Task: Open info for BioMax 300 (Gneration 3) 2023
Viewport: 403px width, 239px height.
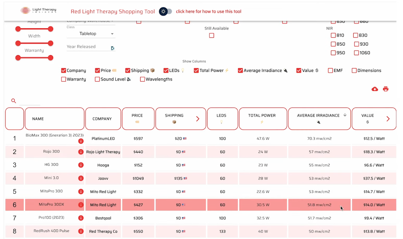Action: tap(81, 141)
